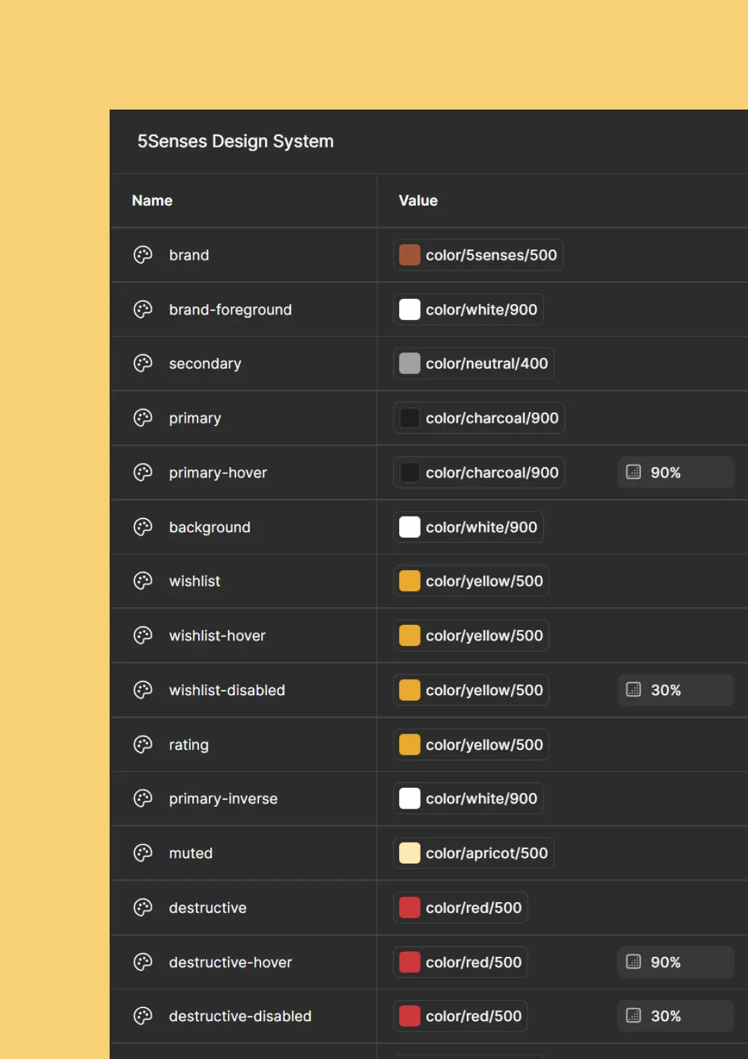This screenshot has height=1059, width=748.
Task: Select the brand variable name
Action: tap(189, 255)
